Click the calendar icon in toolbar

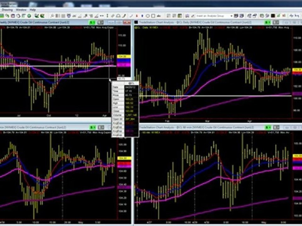(x=13, y=16)
